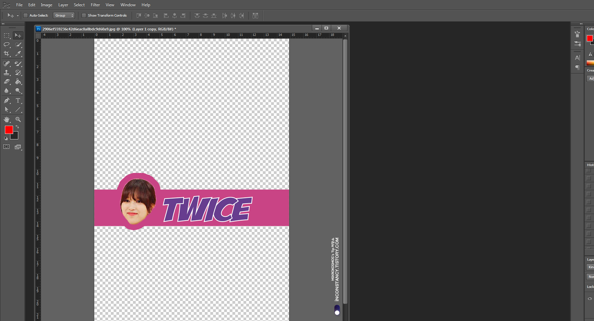
Task: Select the Paint Bucket tool
Action: pyautogui.click(x=18, y=81)
